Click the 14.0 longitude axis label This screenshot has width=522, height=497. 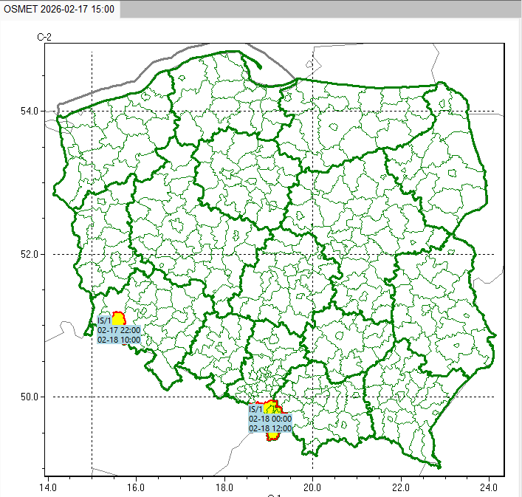[x=48, y=487]
